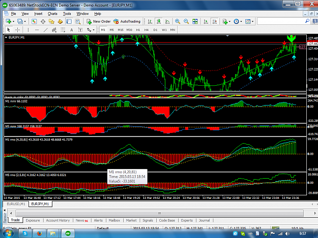Switch to candlestick chart mode
Viewport: 318px width, 238px height.
158,21
